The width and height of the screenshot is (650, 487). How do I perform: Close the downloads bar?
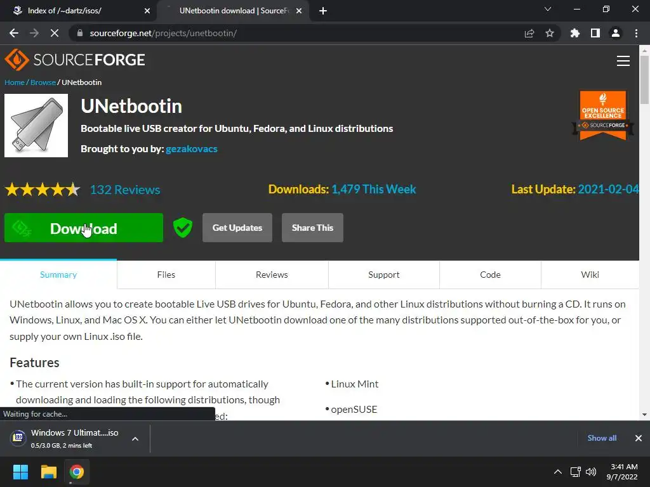639,438
